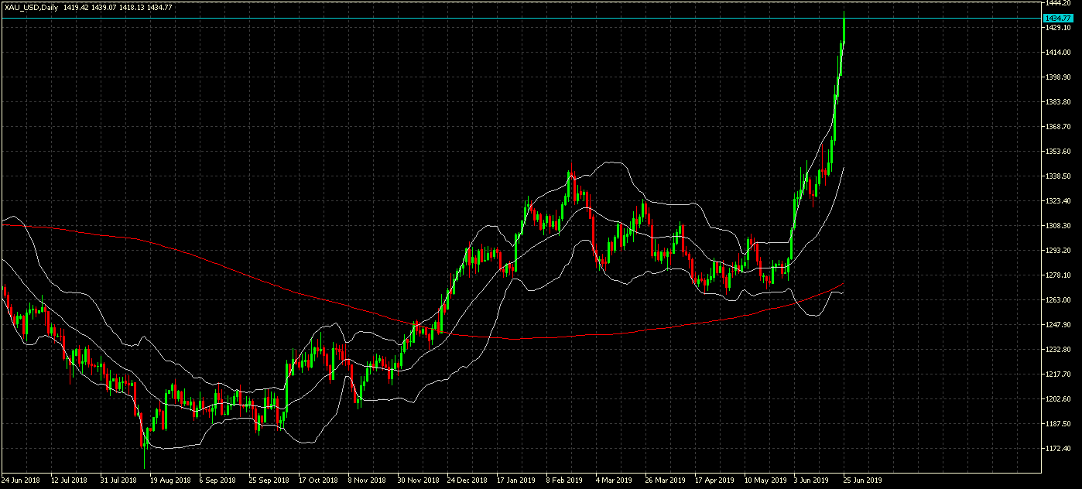Select the 8 Nov 2018 date label
The height and width of the screenshot is (489, 1082).
[x=368, y=480]
